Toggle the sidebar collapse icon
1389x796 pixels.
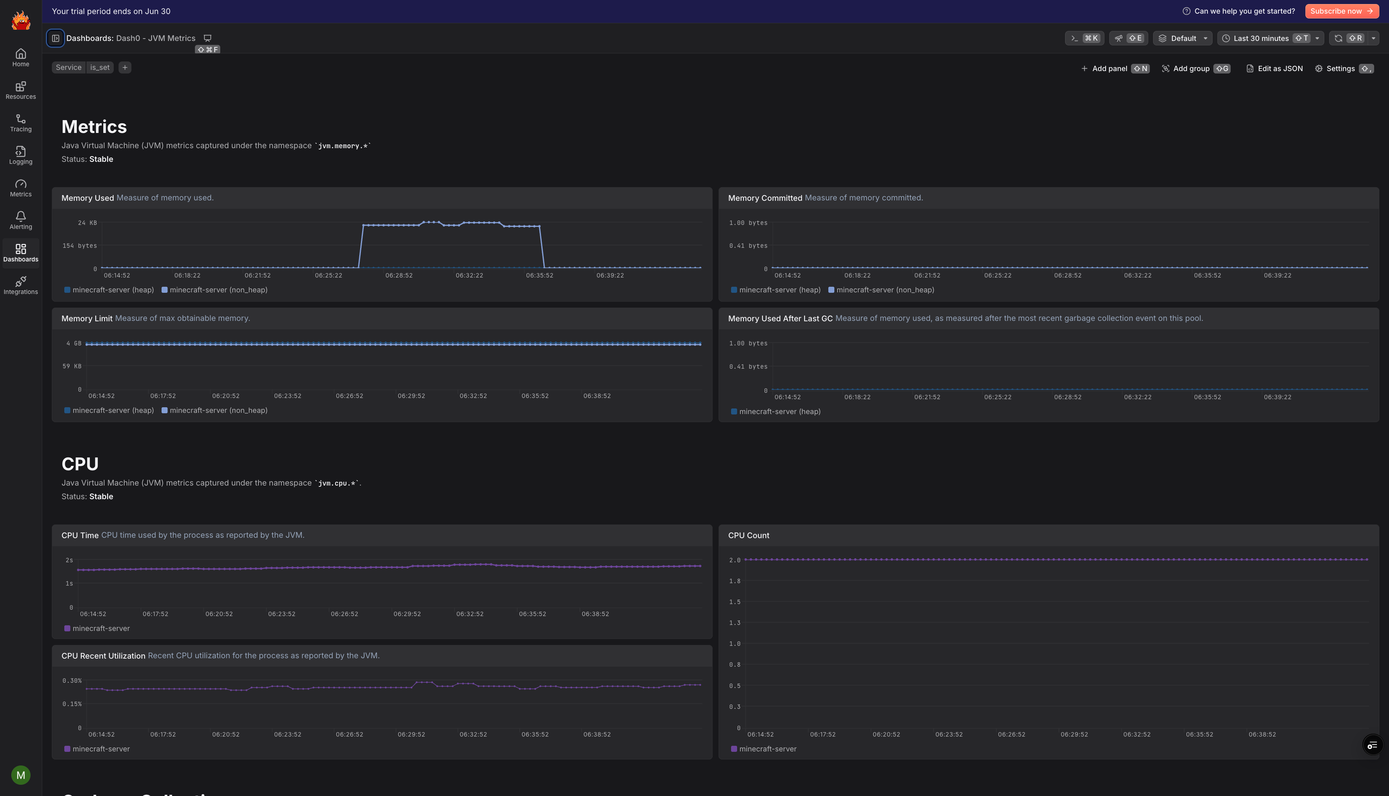[55, 38]
